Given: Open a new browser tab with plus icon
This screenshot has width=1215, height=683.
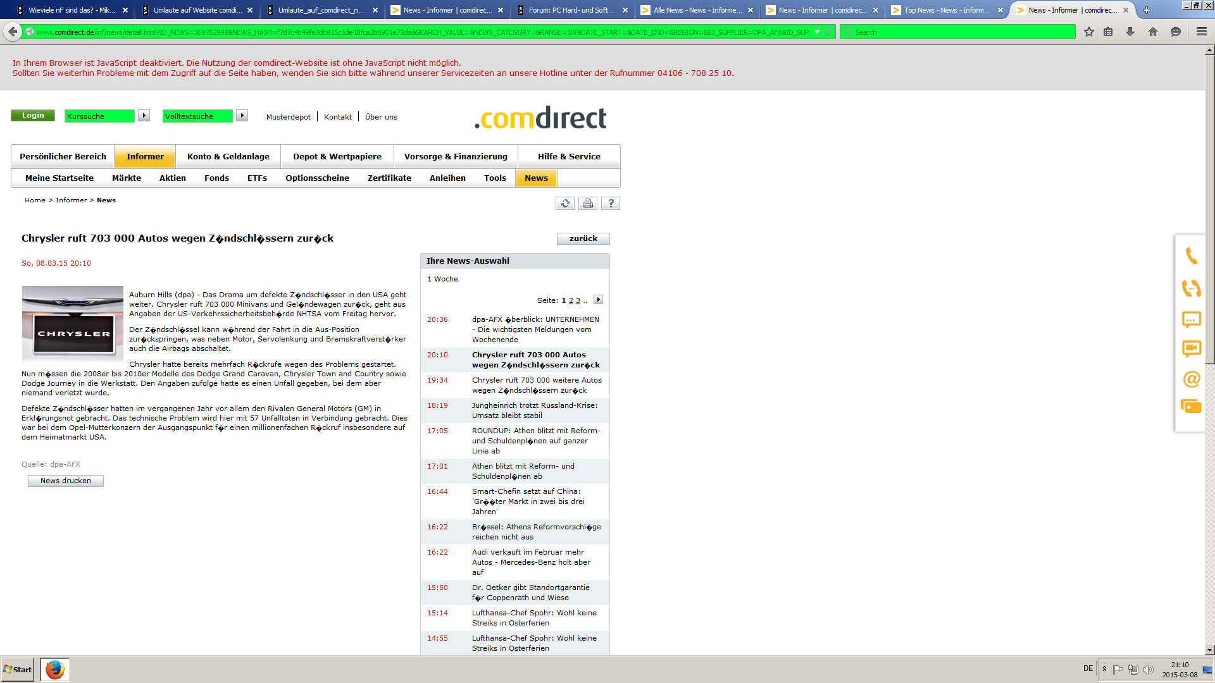Looking at the screenshot, I should (1147, 10).
